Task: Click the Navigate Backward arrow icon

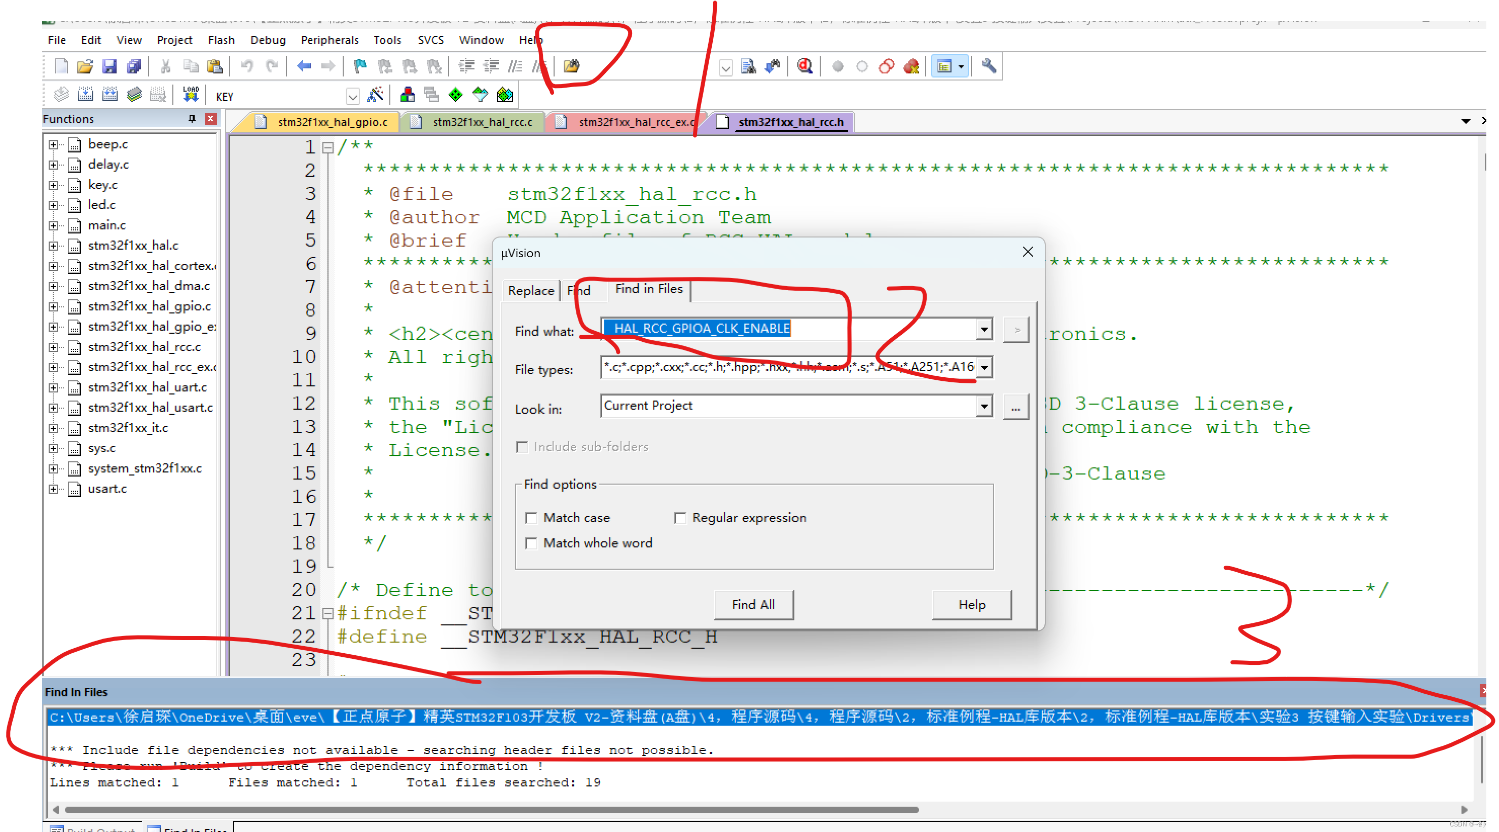Action: click(304, 66)
